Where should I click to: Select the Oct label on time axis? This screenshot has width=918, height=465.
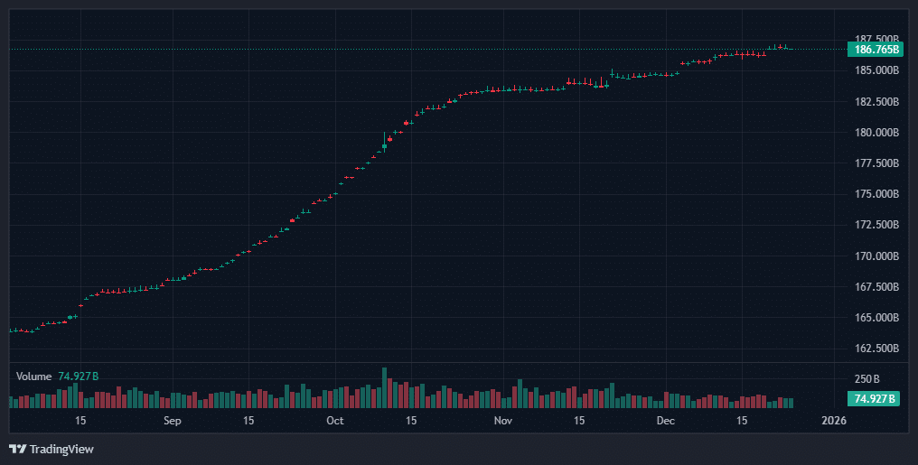(334, 421)
